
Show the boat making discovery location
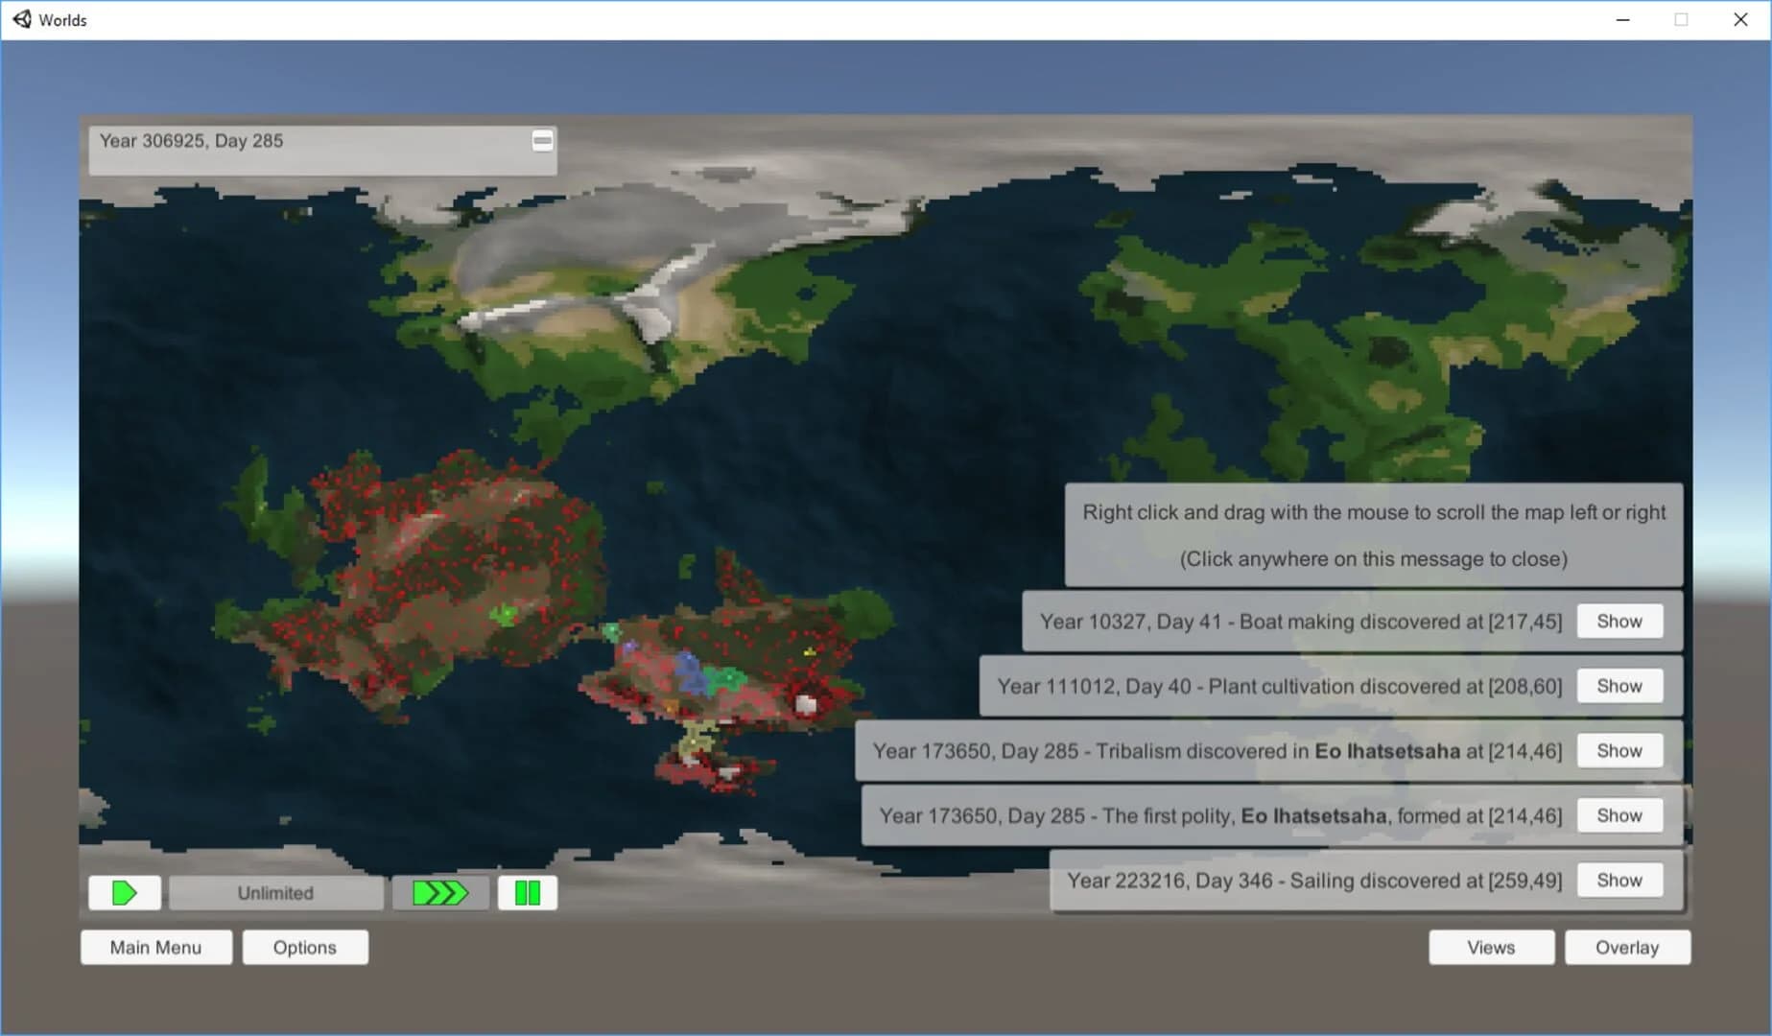[x=1619, y=621]
